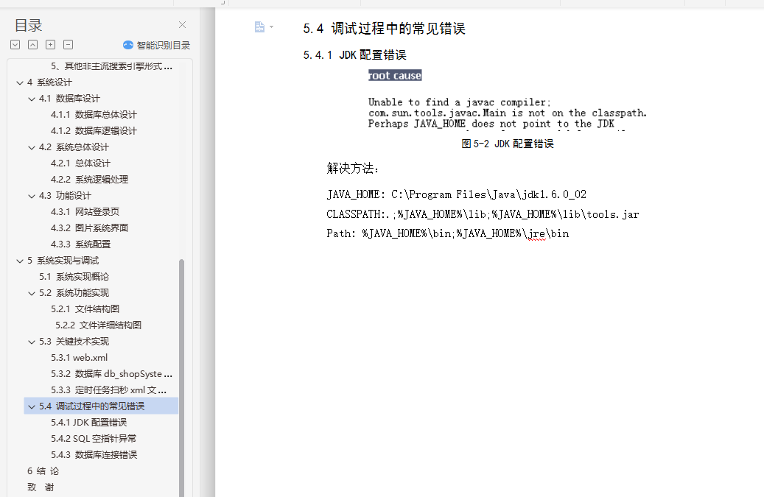Click the highlighted 'root cause' text in image

pyautogui.click(x=395, y=75)
